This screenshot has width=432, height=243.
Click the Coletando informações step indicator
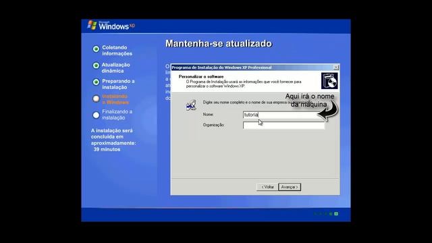(x=96, y=49)
